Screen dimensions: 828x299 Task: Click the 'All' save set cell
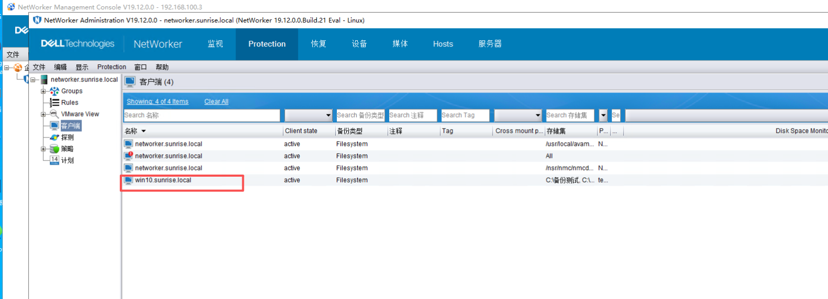pos(549,156)
